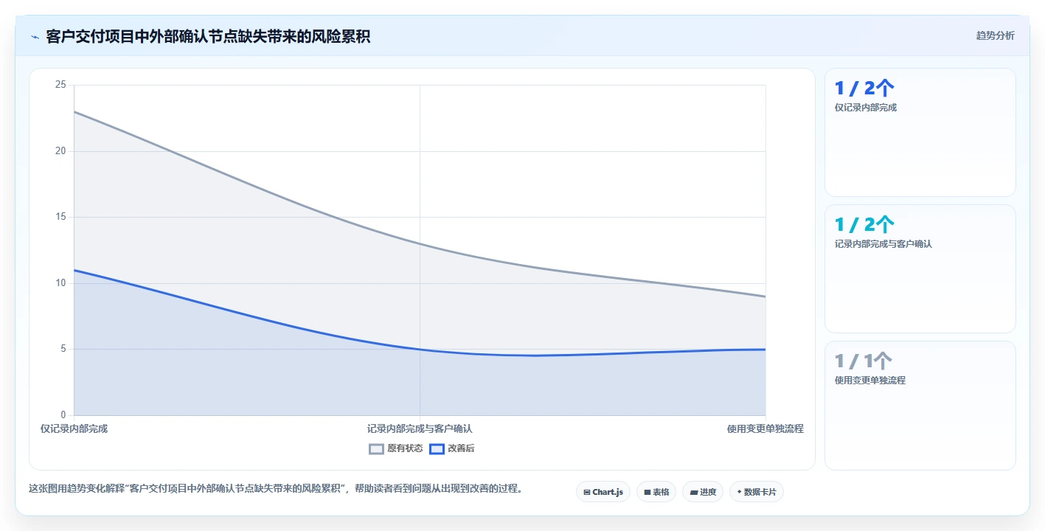The height and width of the screenshot is (531, 1045).
Task: Toggle the 改善后 legend item
Action: point(452,448)
